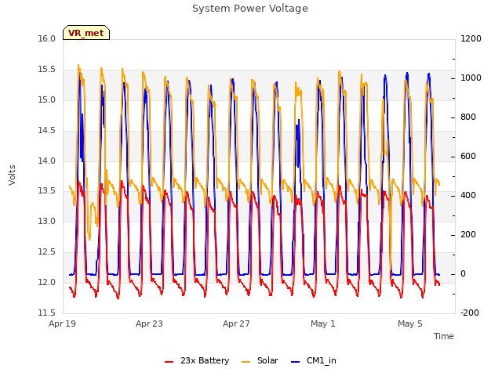Click the 13.5 left axis value
The image size is (502, 376).
[x=47, y=191]
